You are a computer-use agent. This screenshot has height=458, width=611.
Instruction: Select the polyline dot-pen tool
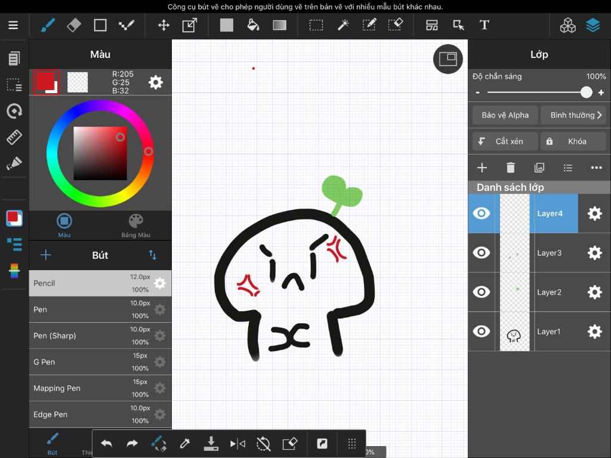coord(126,25)
